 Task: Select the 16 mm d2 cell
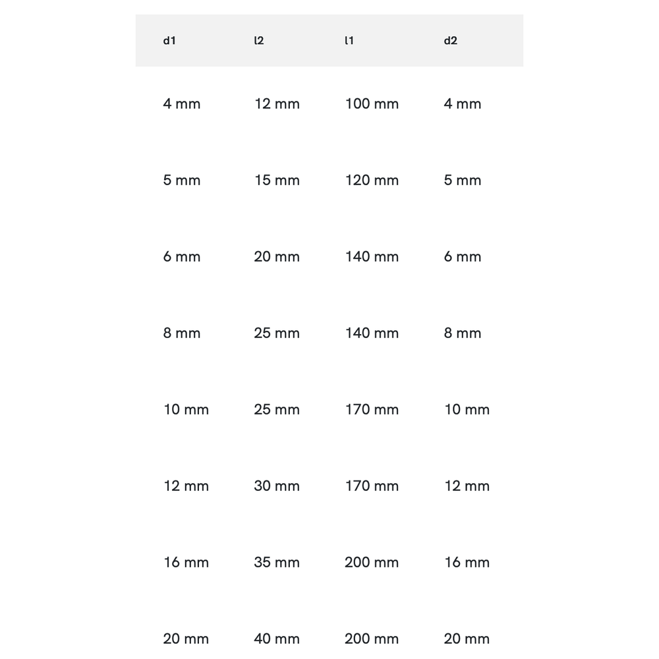tap(467, 563)
